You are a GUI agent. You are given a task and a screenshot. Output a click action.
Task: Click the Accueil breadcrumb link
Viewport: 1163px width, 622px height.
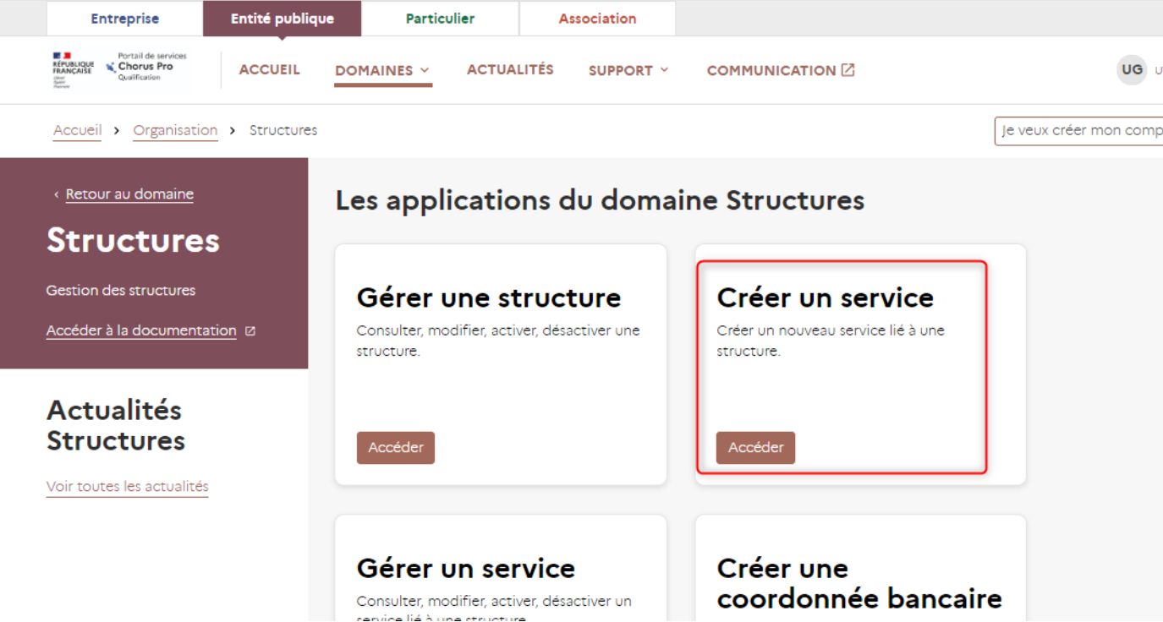[x=77, y=130]
